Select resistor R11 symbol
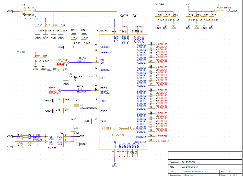Image resolution: width=243 pixels, height=176 pixels. click(25, 139)
